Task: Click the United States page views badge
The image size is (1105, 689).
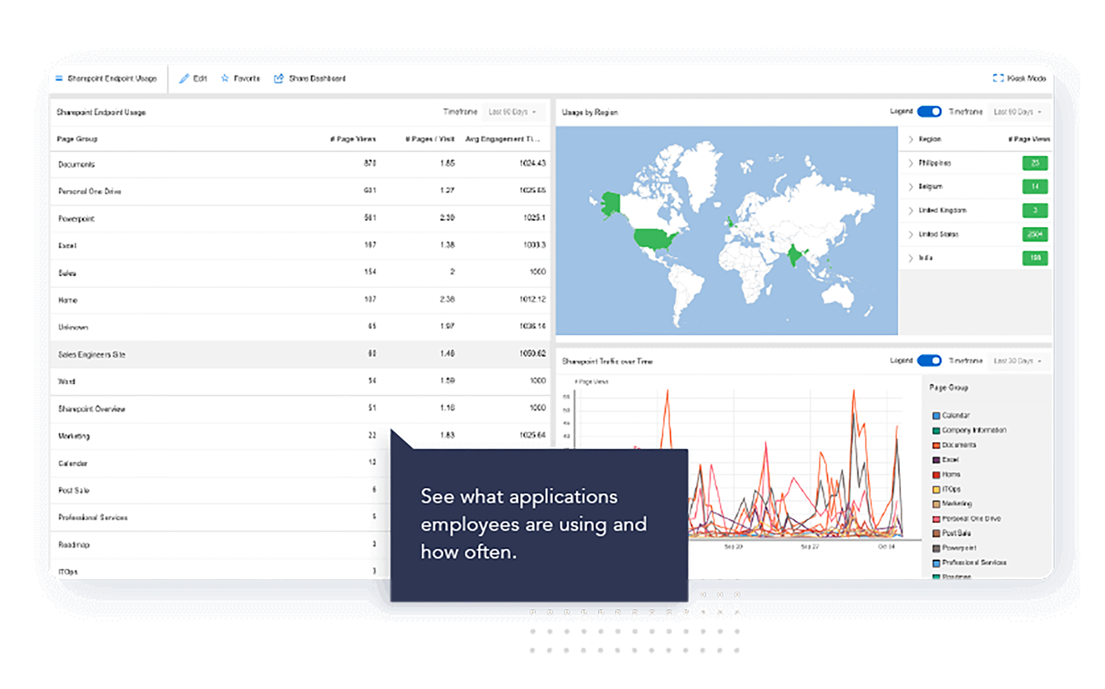Action: (x=1035, y=234)
